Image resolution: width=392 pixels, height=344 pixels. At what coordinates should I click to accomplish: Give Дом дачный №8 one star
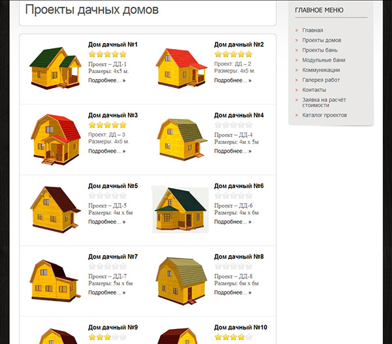click(x=218, y=266)
